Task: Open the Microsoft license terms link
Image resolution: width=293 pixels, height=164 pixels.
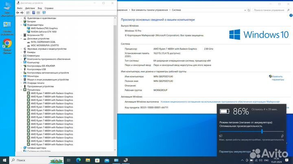Action: coord(220,102)
